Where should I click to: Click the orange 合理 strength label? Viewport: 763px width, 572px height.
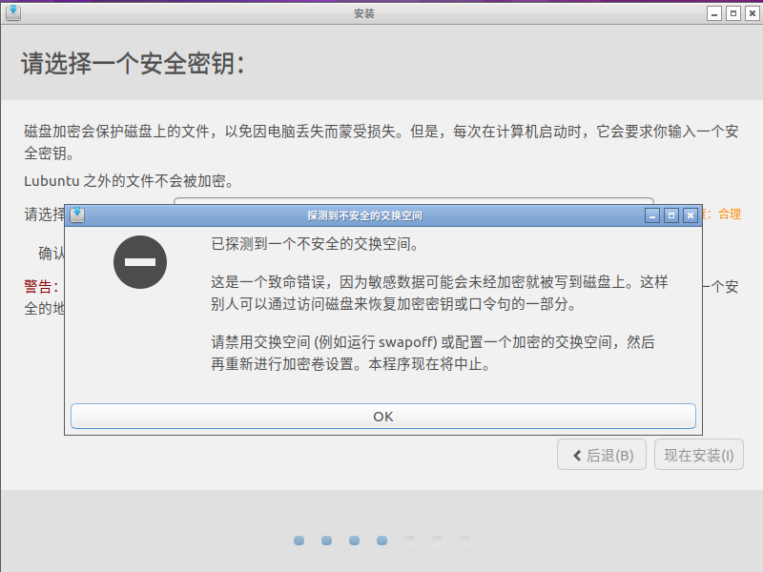pyautogui.click(x=730, y=214)
